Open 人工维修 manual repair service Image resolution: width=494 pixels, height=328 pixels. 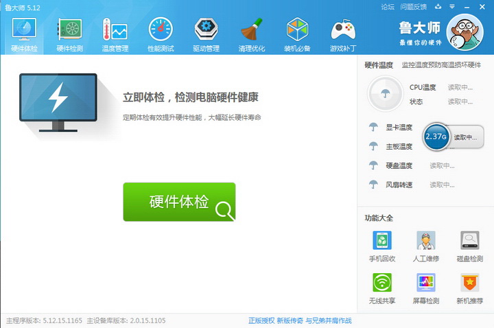pyautogui.click(x=426, y=246)
